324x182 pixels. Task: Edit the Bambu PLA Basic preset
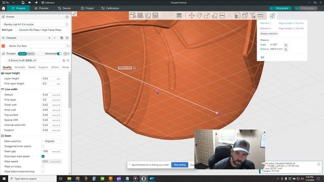(68, 46)
